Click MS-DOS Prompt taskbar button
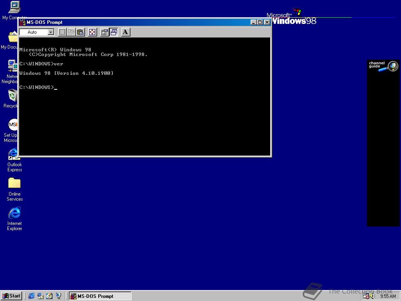The width and height of the screenshot is (401, 301). (x=100, y=296)
